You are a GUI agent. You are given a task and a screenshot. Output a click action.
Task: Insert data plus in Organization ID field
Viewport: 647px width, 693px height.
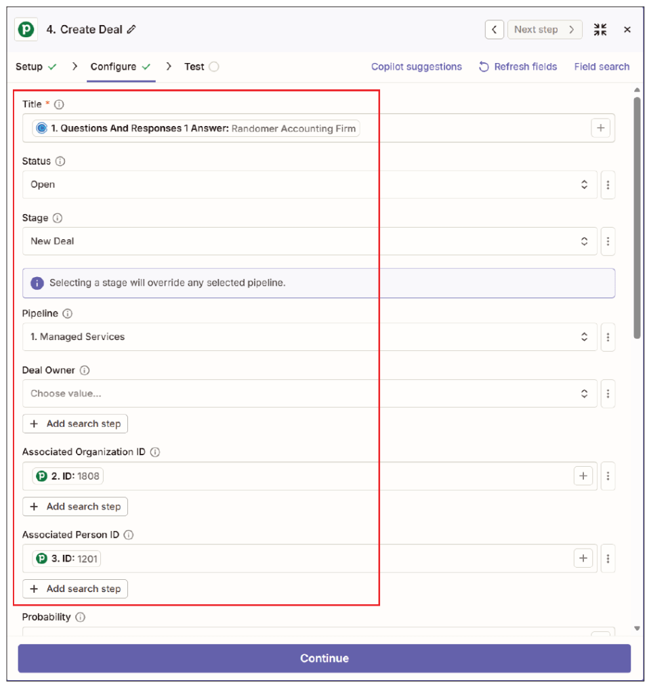pyautogui.click(x=583, y=476)
